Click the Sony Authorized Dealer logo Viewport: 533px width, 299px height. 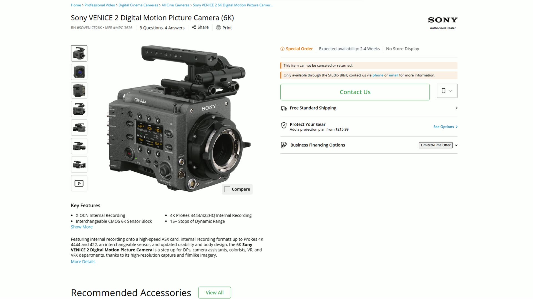point(443,23)
